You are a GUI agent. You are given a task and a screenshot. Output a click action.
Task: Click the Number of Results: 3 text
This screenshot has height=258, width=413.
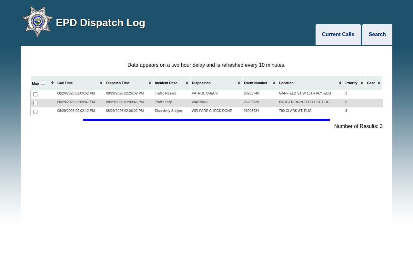pyautogui.click(x=358, y=126)
